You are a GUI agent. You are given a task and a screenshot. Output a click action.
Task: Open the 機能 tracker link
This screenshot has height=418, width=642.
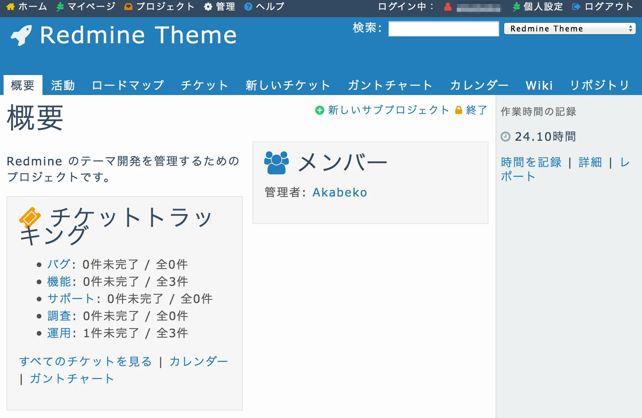59,282
